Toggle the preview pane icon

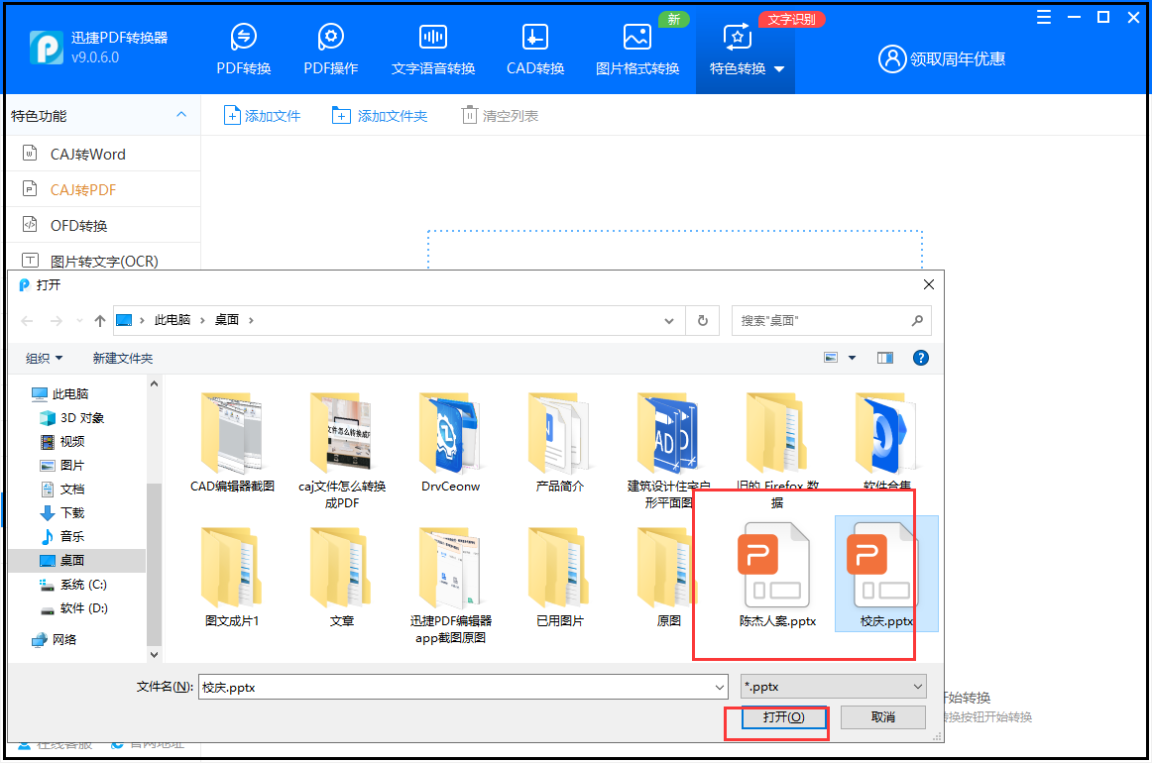click(884, 358)
